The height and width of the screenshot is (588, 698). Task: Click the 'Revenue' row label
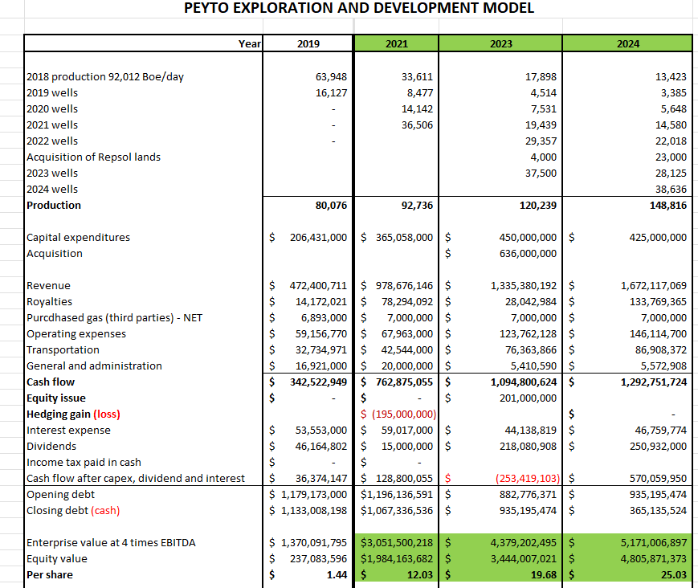(48, 285)
